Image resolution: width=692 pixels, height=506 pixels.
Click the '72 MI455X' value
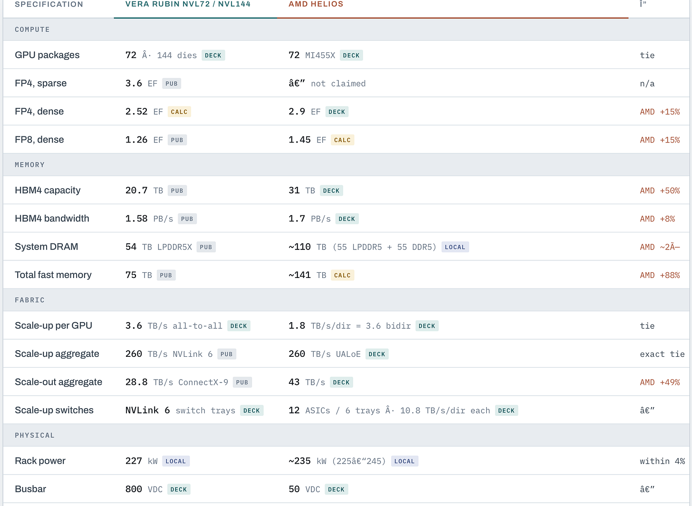point(312,55)
